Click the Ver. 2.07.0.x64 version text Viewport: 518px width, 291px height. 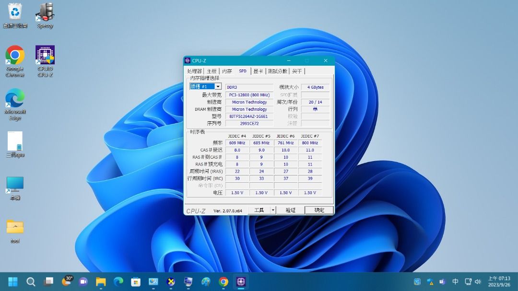[228, 211]
